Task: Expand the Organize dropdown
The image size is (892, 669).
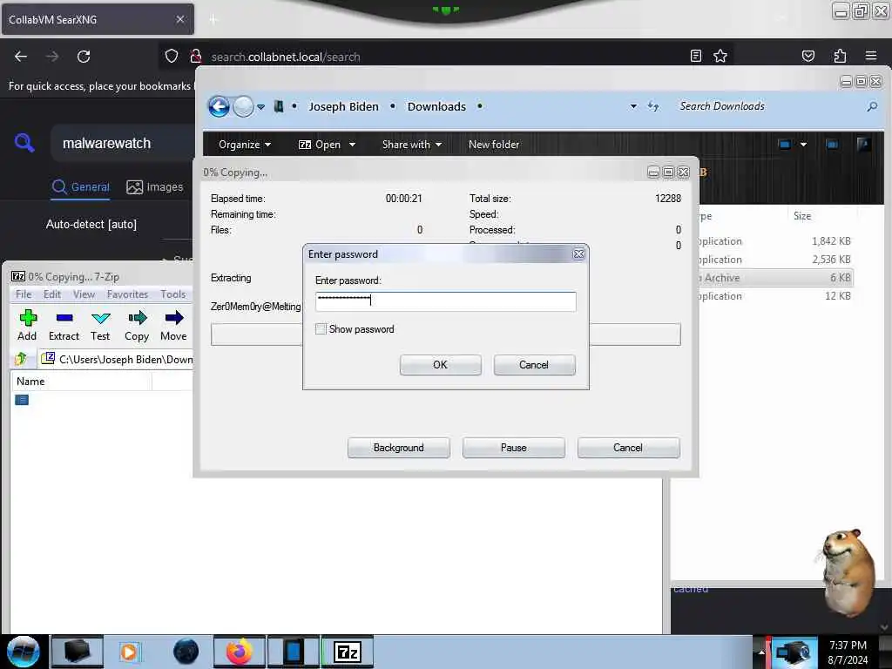Action: (245, 145)
